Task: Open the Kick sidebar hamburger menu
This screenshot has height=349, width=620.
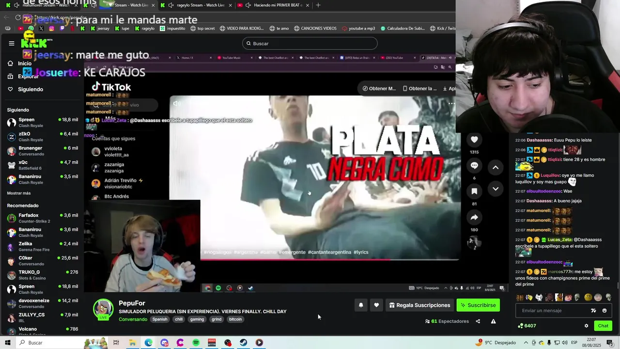Action: (x=12, y=43)
